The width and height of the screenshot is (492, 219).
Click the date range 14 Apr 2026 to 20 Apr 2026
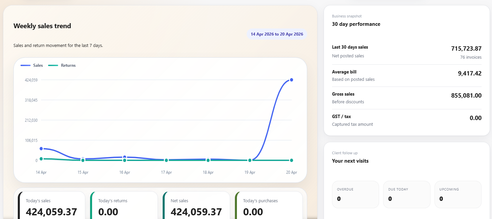coord(277,34)
